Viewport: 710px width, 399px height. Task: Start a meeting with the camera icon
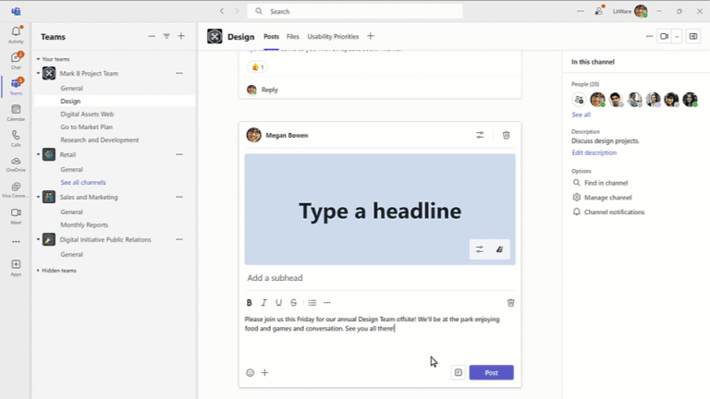coord(665,36)
